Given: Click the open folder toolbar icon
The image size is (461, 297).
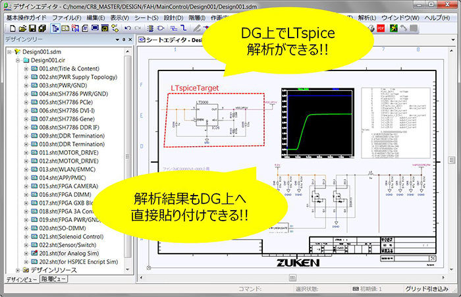Looking at the screenshot, I should point(22,28).
